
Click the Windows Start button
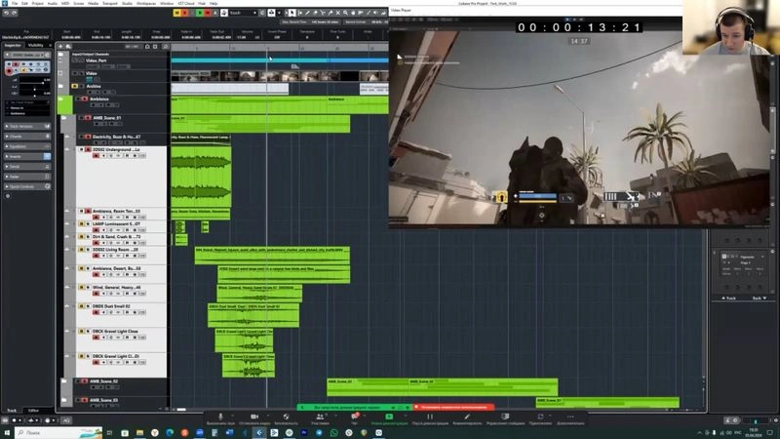pos(7,433)
